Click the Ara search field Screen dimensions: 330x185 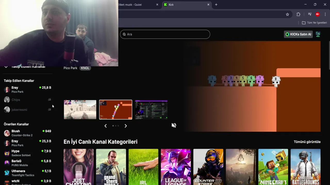coord(165,34)
